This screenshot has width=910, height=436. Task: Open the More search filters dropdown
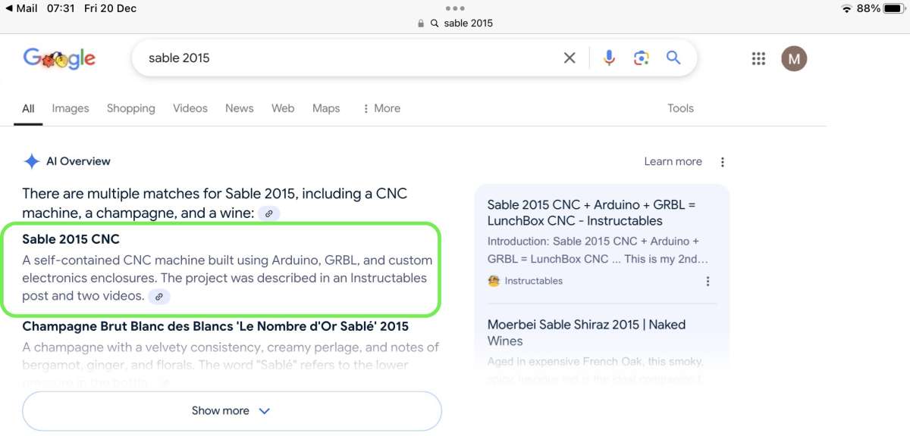(381, 108)
